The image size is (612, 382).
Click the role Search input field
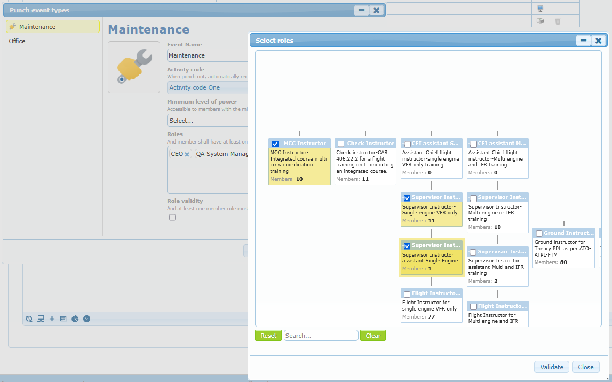coord(321,336)
